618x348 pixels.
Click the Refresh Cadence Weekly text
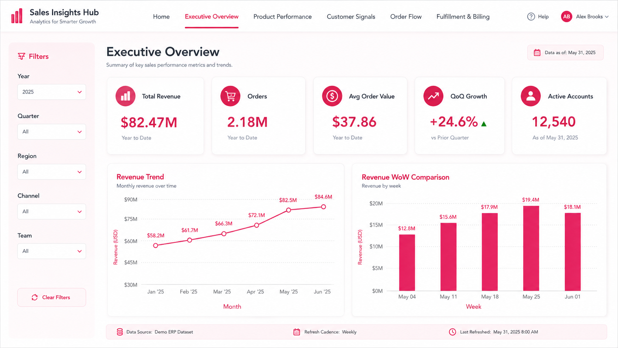click(x=330, y=332)
